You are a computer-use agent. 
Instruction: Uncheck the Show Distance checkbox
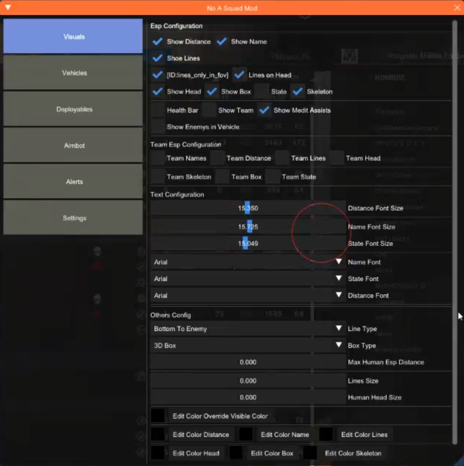tap(158, 42)
